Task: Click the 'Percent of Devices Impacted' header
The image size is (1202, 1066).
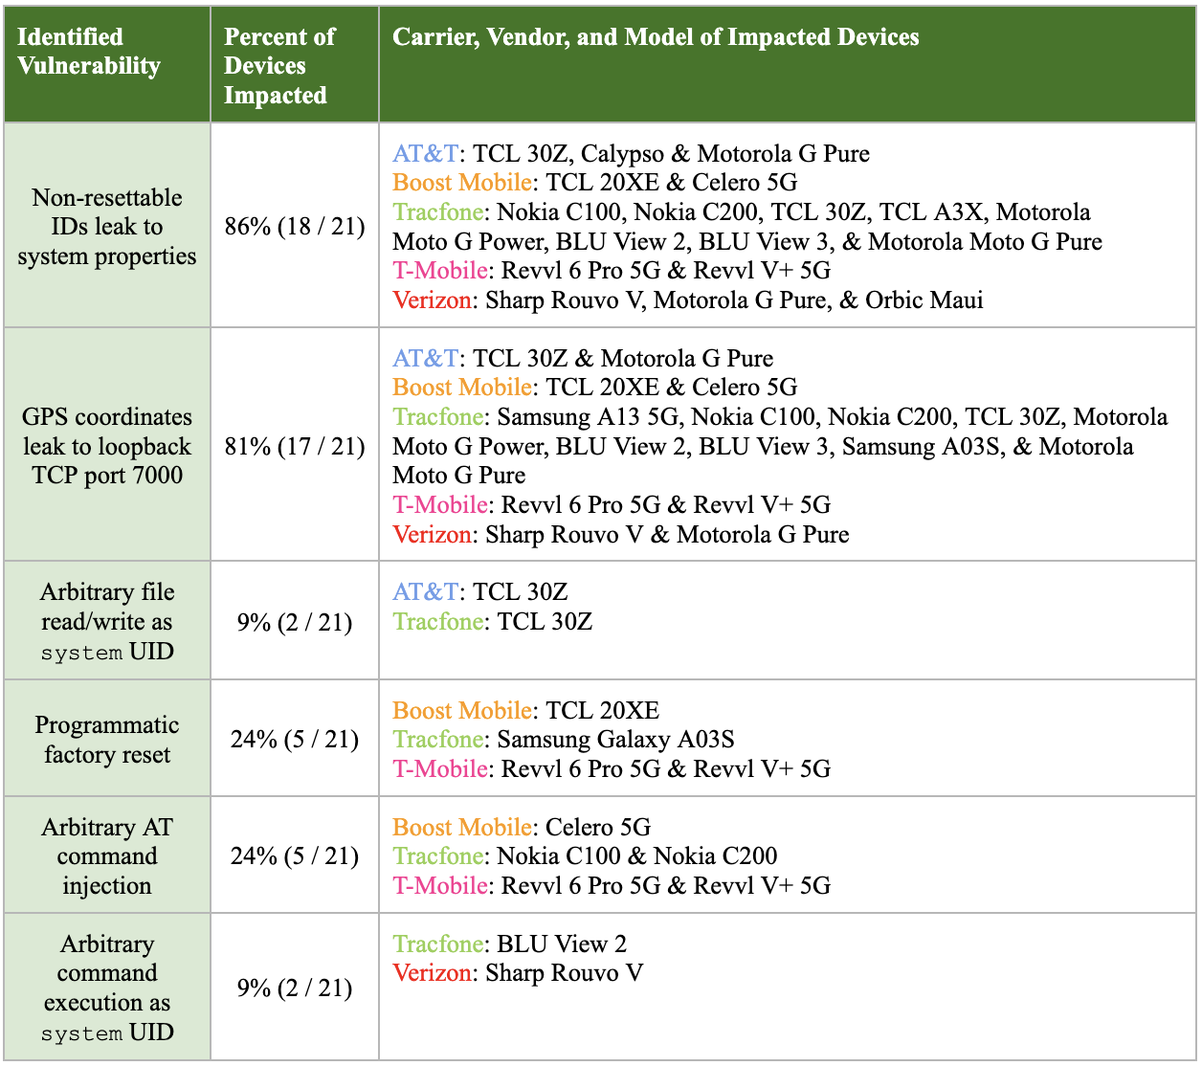Action: pos(295,65)
